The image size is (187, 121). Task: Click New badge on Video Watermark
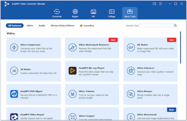[171, 110]
